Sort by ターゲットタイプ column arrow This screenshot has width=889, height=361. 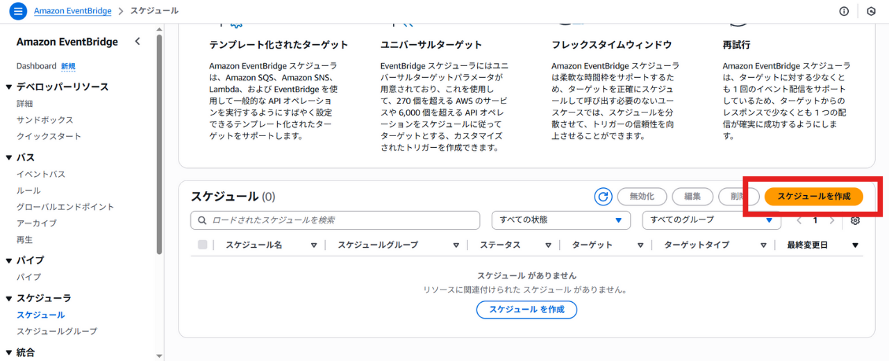coord(763,245)
